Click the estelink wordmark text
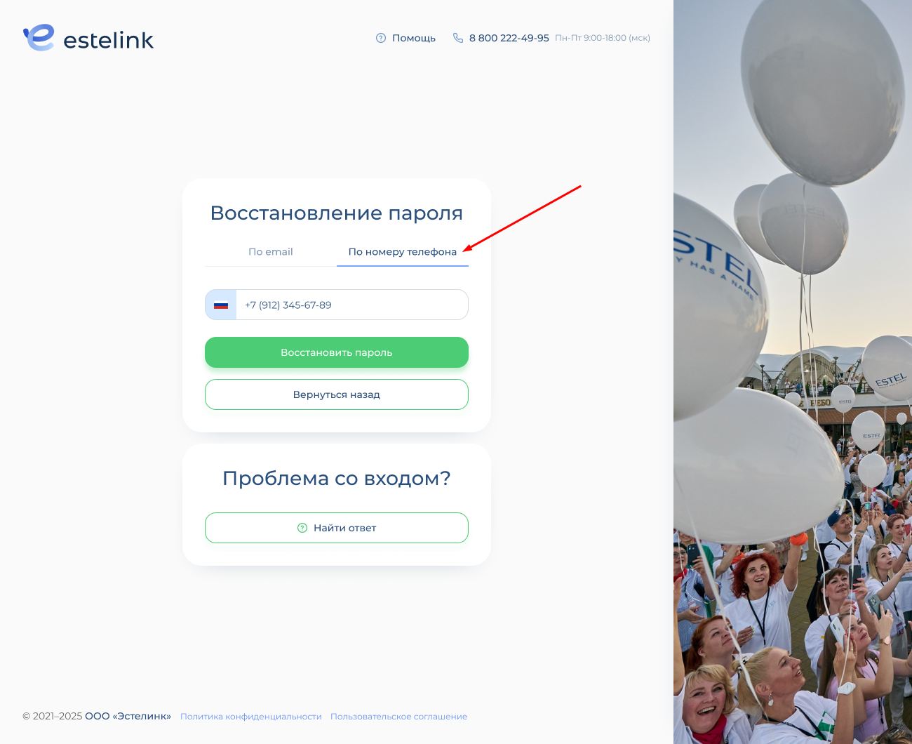The image size is (912, 744). [x=109, y=40]
